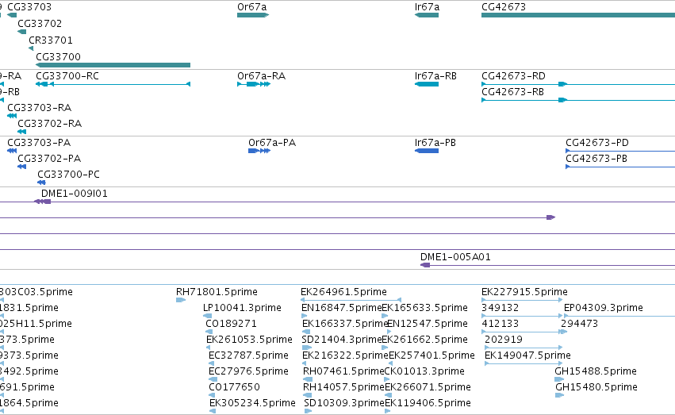
Task: Click the CO189271 EST label
Action: click(231, 324)
